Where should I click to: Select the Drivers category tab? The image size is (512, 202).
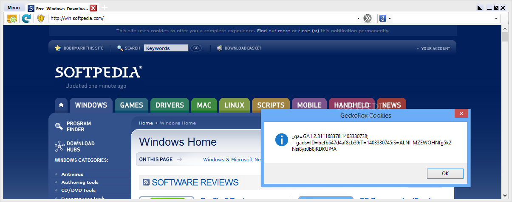pos(170,105)
